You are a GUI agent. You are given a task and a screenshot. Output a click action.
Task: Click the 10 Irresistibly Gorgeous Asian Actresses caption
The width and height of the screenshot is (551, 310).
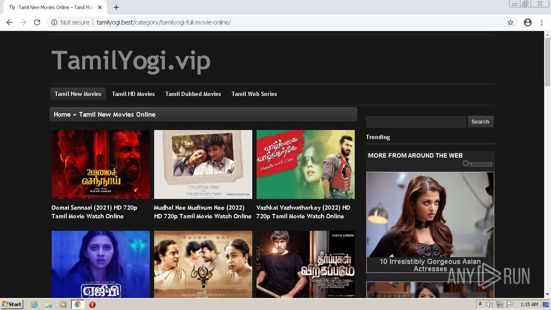pos(430,265)
